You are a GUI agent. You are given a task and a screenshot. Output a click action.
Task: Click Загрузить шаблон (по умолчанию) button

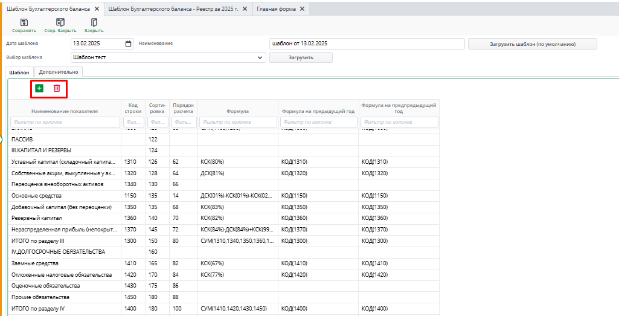point(532,44)
